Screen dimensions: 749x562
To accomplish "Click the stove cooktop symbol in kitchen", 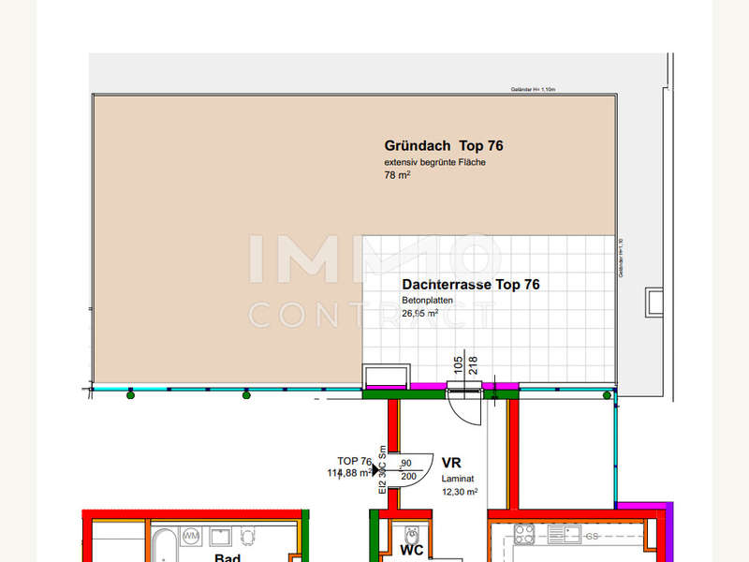I will [x=525, y=535].
